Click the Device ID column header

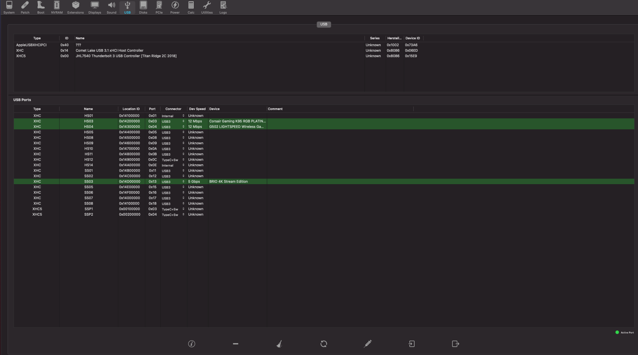413,38
